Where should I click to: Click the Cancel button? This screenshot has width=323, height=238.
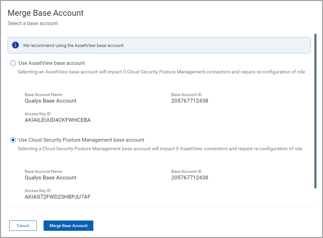[23, 226]
